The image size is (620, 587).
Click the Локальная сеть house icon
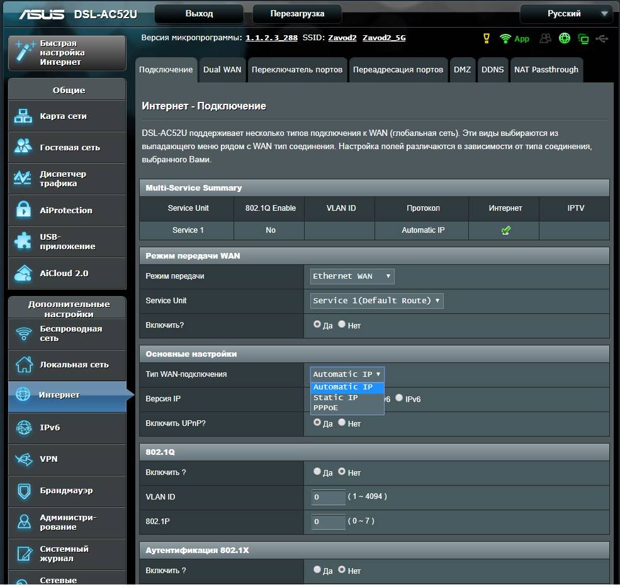24,364
